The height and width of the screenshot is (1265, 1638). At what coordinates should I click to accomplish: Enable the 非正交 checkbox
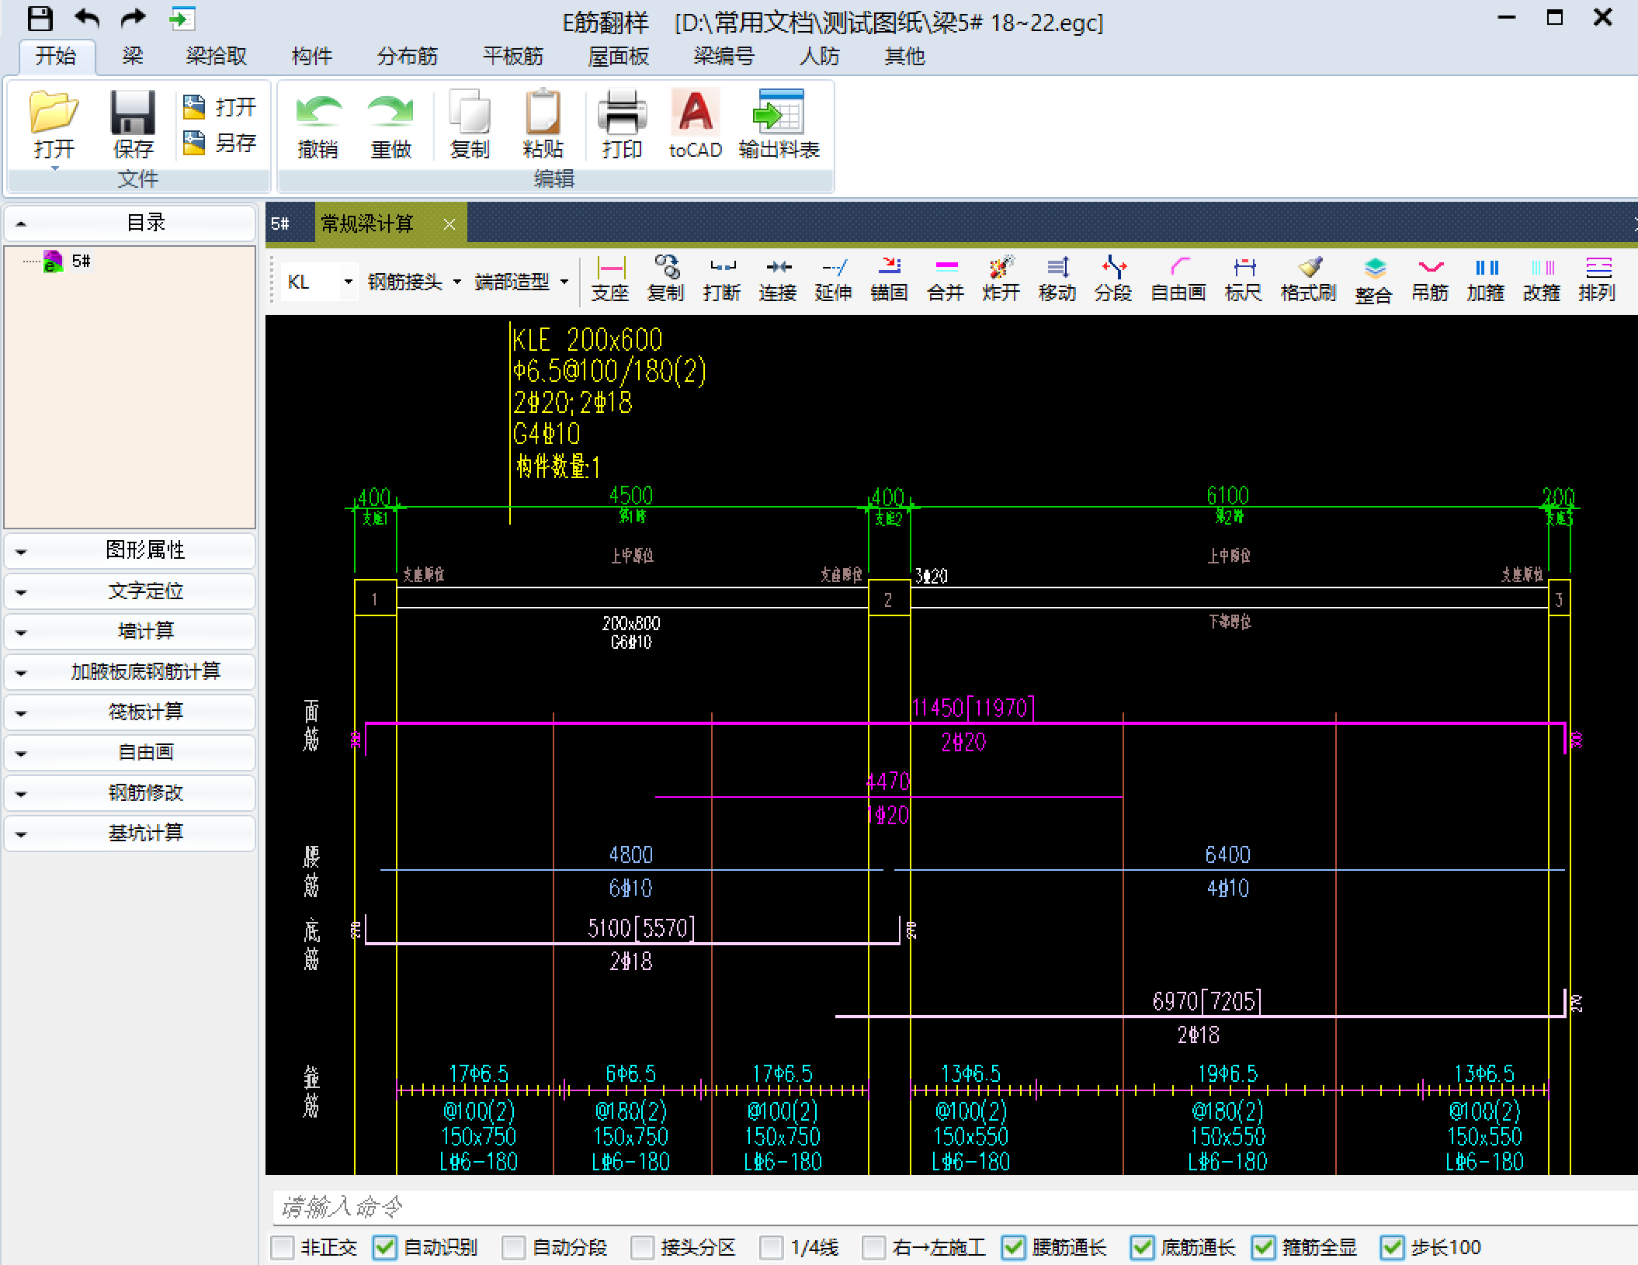coord(283,1247)
